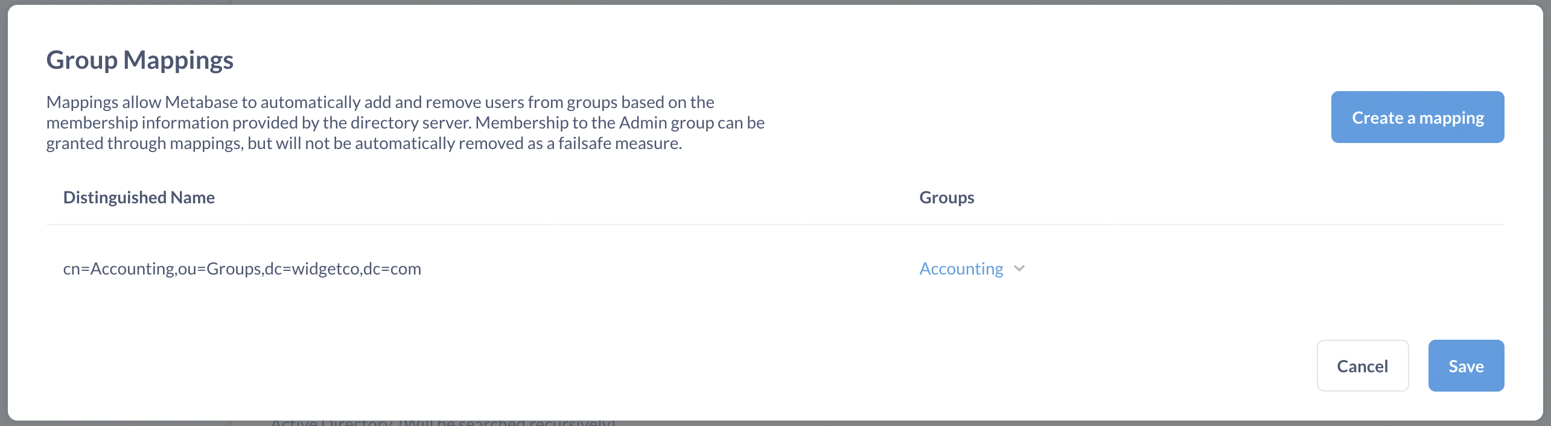The width and height of the screenshot is (1551, 426).
Task: Click the Accounting mapping row in the table
Action: [483, 269]
